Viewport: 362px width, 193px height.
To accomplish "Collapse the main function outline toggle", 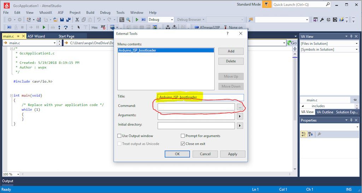I will (x=12, y=95).
